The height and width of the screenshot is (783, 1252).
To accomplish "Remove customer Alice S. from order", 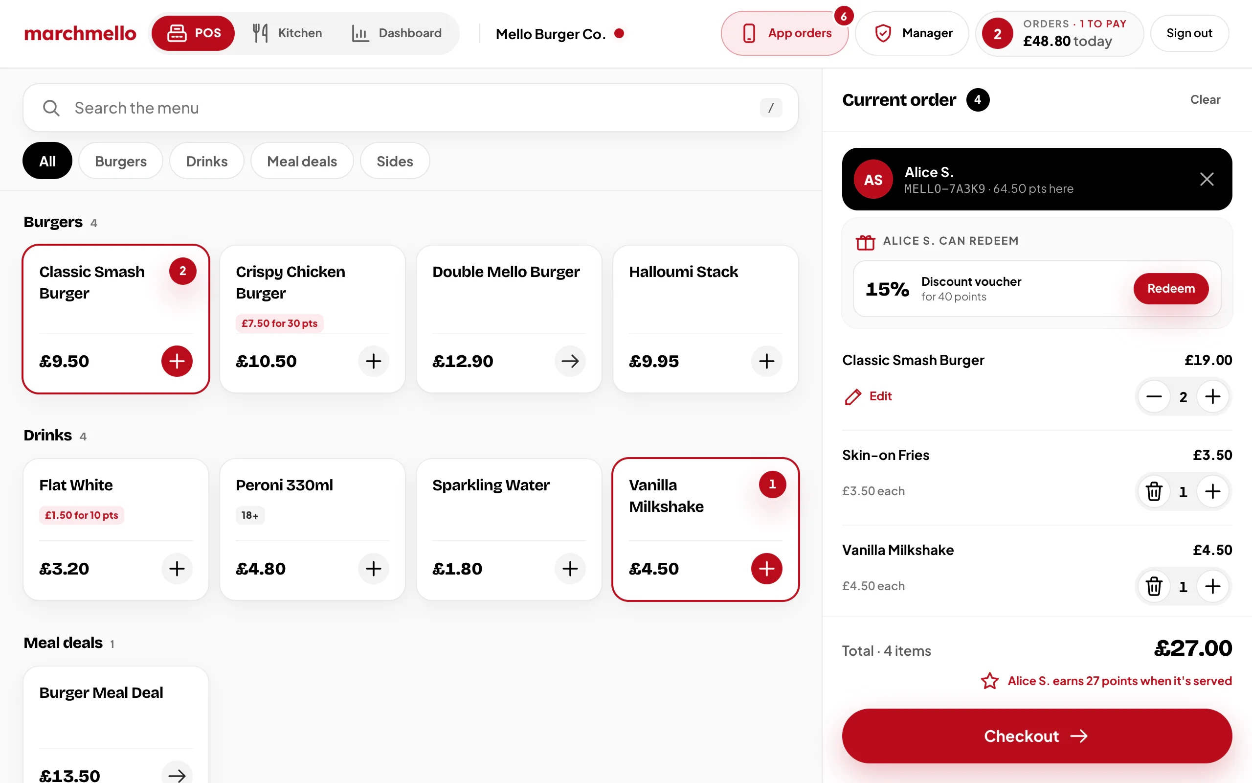I will [x=1207, y=179].
